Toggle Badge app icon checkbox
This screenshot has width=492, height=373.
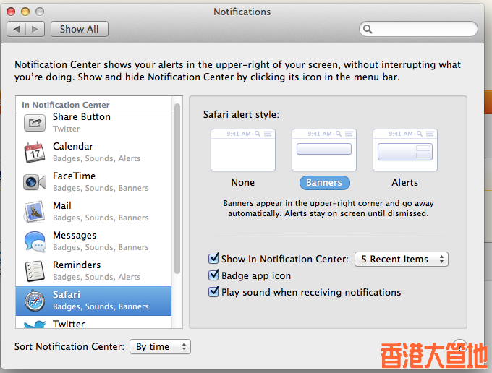pos(213,275)
